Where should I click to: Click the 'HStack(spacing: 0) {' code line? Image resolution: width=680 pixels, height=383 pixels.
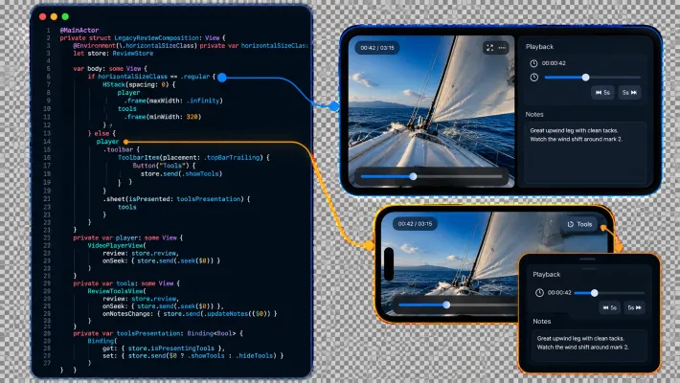tap(139, 84)
